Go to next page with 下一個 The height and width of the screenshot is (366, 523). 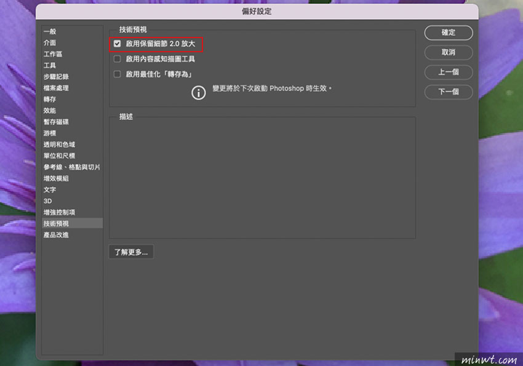click(x=449, y=92)
